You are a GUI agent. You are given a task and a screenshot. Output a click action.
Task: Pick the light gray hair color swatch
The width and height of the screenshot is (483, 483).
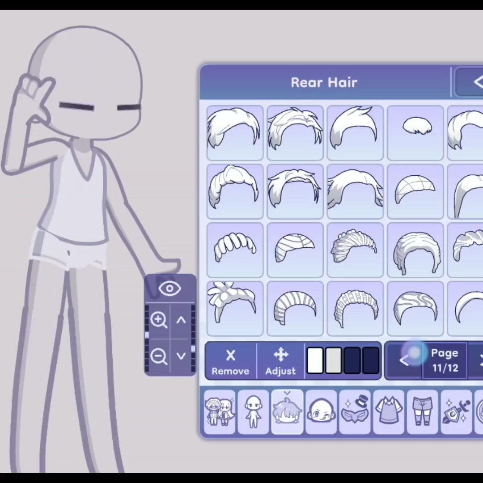point(334,361)
